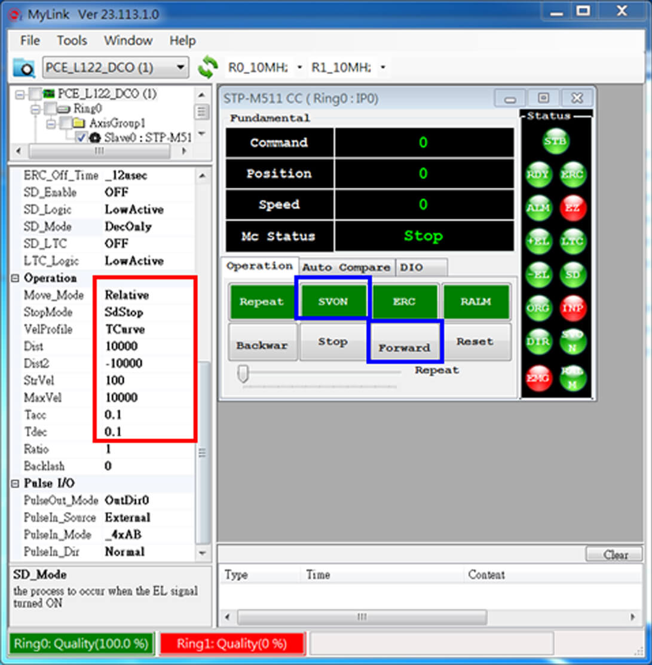Open the Help menu
Screen dimensions: 652x665
[x=183, y=41]
